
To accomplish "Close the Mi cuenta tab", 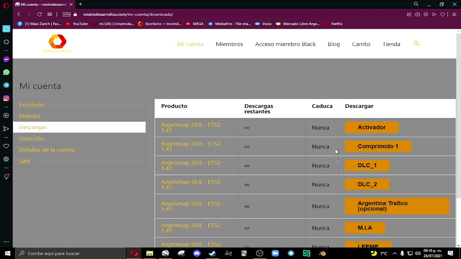I will pos(71,4).
